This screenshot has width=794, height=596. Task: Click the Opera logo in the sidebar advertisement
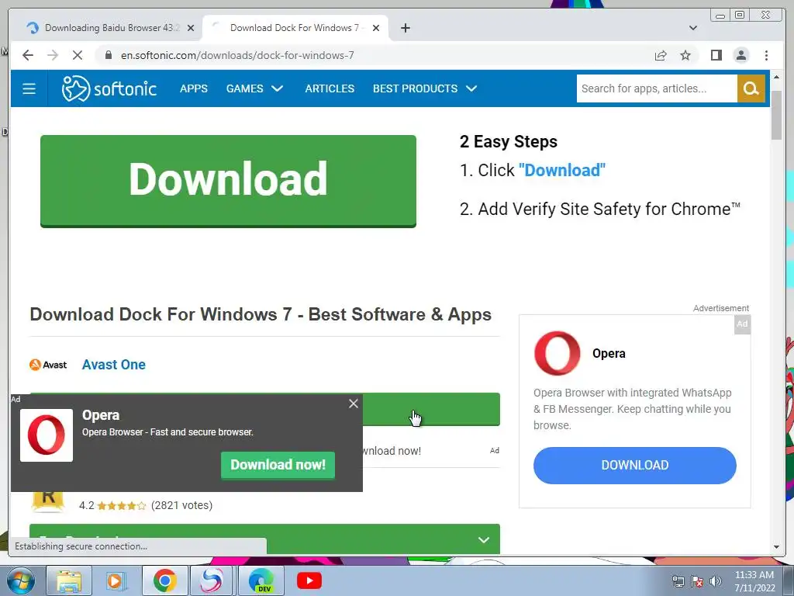click(x=557, y=353)
